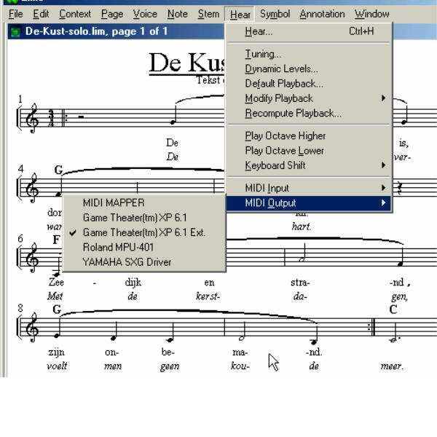
Task: Open the Stem menu
Action: (208, 14)
